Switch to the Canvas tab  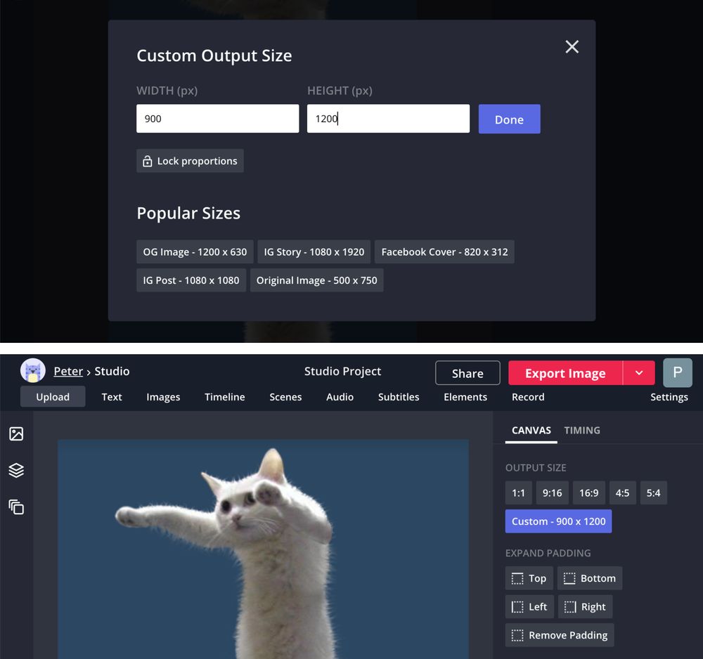click(x=531, y=430)
